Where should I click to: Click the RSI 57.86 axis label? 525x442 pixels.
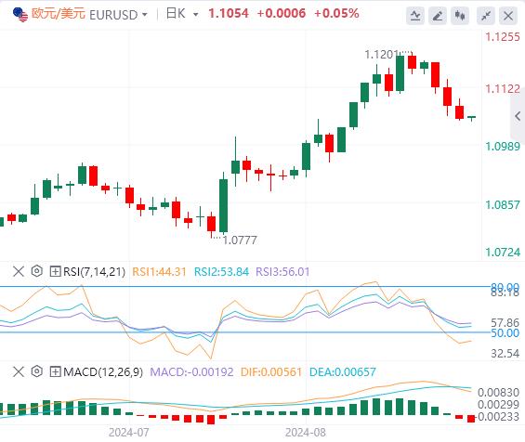click(x=505, y=323)
